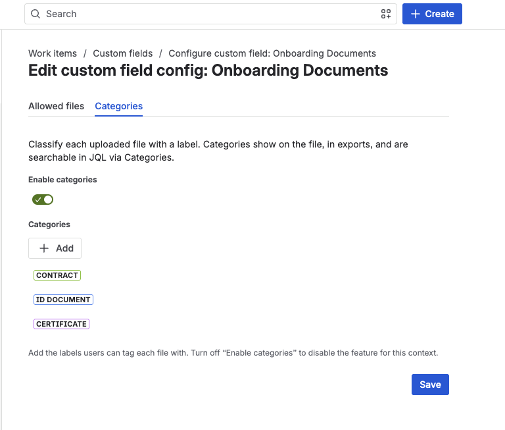Click the Enable categories label text
The height and width of the screenshot is (430, 505).
[x=62, y=180]
